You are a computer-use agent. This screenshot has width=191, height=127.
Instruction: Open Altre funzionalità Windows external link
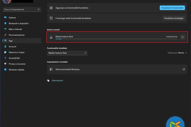point(184,69)
